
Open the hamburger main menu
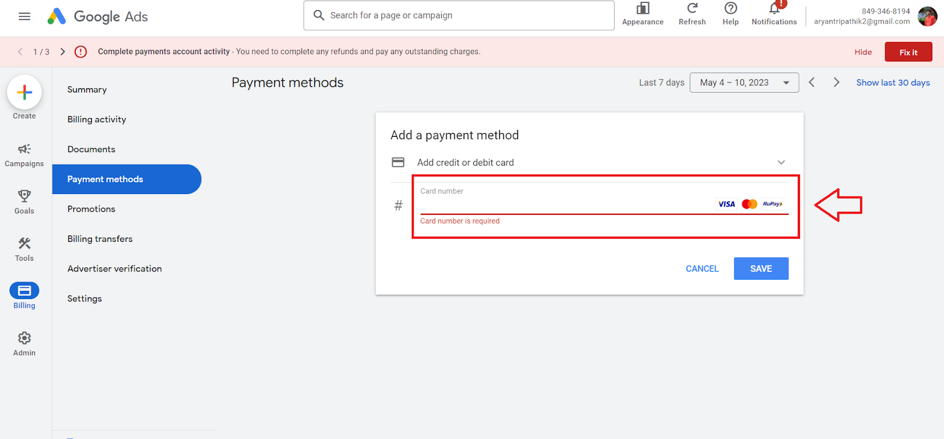pyautogui.click(x=24, y=17)
